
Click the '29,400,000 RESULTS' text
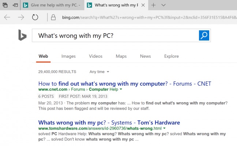click(x=57, y=72)
